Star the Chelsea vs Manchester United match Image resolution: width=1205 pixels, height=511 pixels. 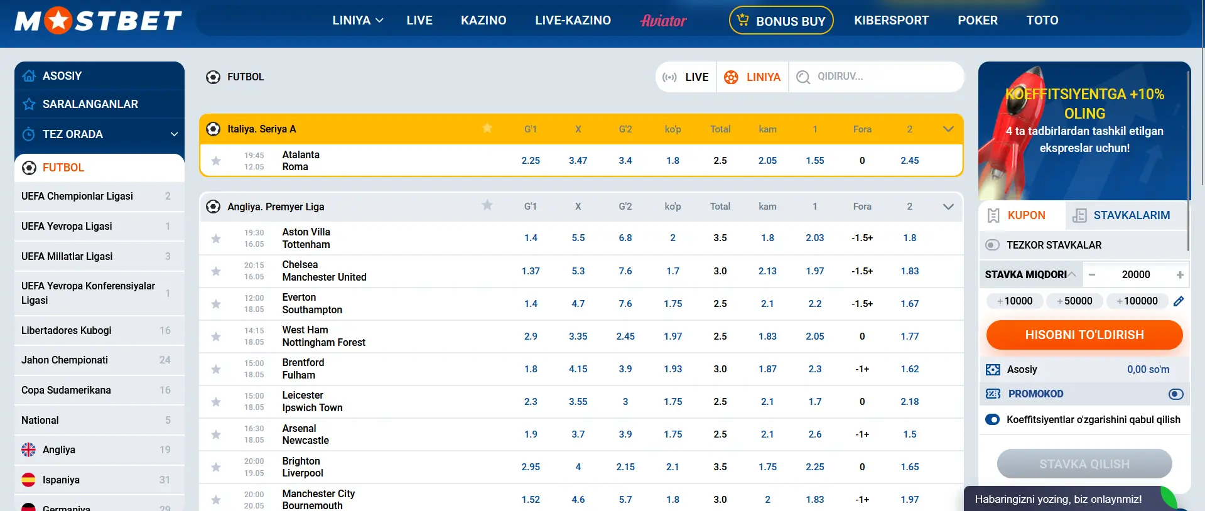point(216,271)
